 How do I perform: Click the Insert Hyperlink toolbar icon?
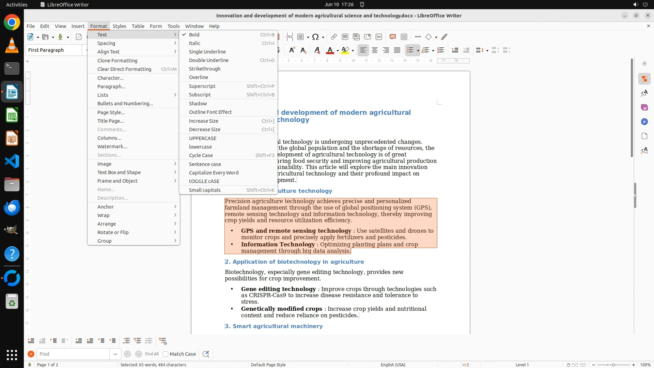tap(334, 37)
